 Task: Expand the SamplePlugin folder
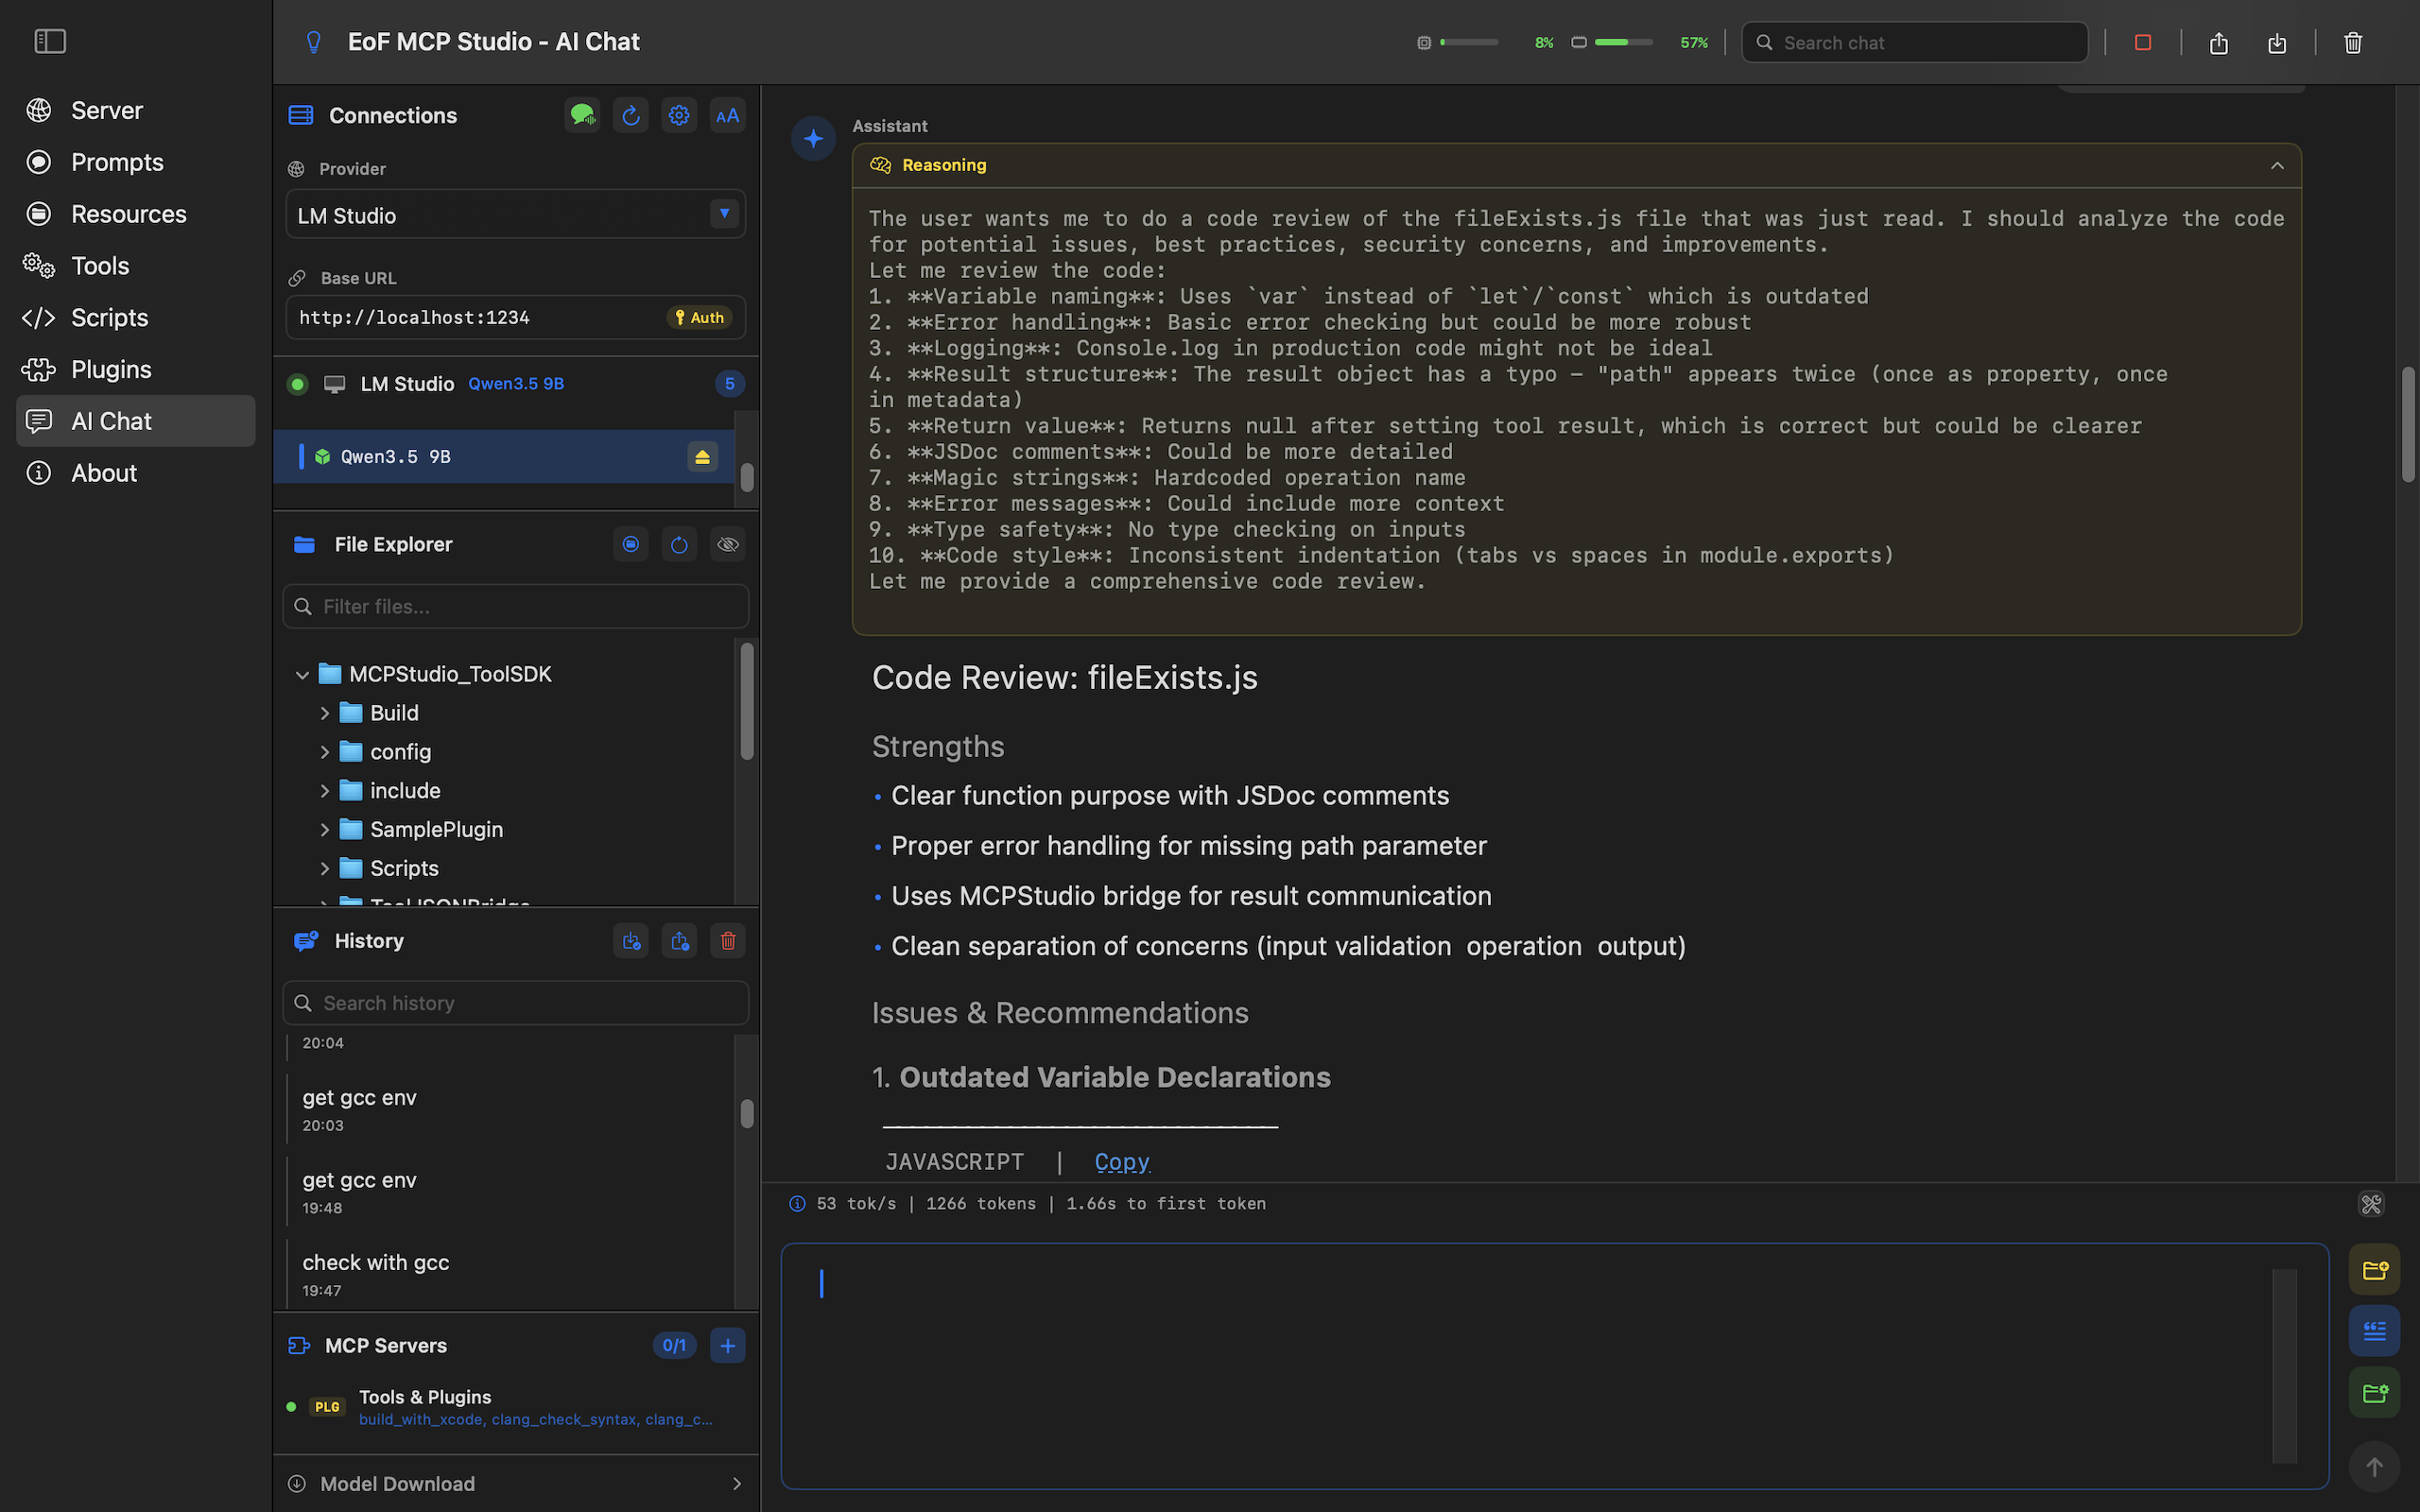point(324,830)
